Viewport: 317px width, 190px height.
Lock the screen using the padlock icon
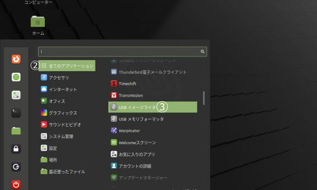(16, 149)
